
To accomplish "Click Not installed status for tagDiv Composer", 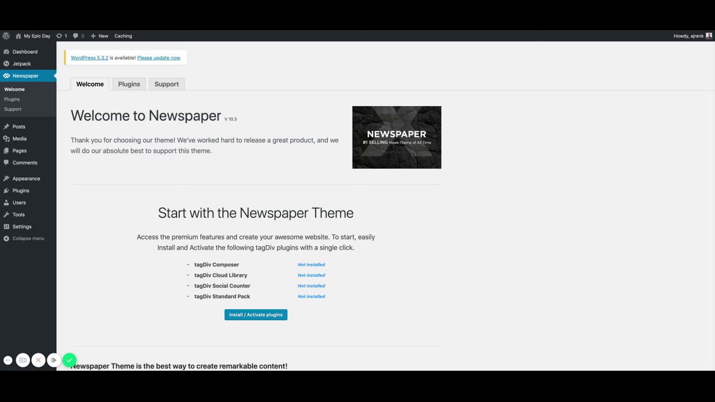I will 311,265.
